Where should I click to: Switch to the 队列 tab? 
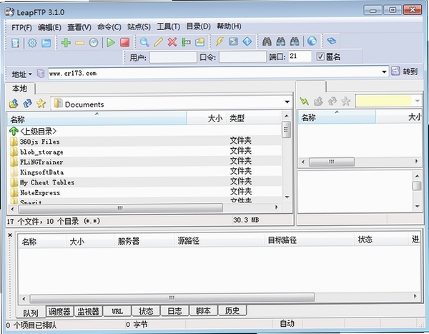click(x=31, y=313)
